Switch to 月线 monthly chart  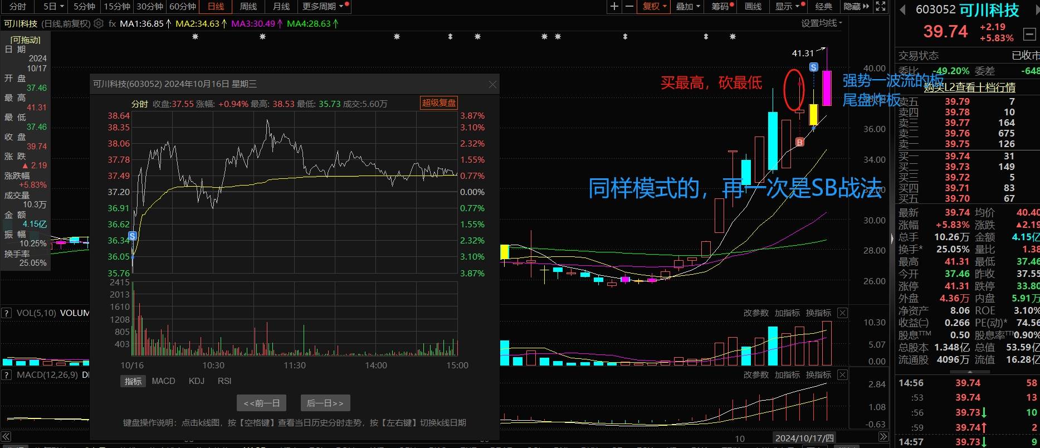pos(281,7)
